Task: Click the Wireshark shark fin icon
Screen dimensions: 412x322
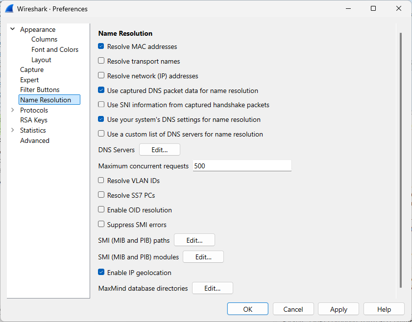Action: pos(9,9)
